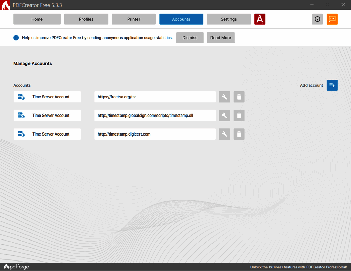Click the Add account plus icon
Screen dimensions: 351x271
[332, 85]
